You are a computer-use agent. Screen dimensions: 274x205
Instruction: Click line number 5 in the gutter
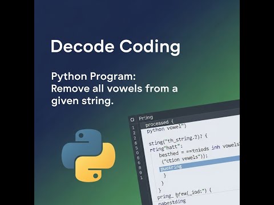[136, 148]
